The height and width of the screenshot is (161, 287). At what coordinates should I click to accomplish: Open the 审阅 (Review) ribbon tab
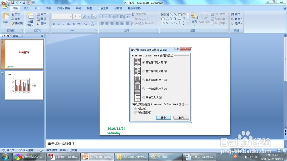pos(78,8)
